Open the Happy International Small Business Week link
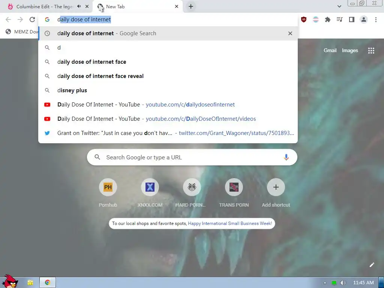 (230, 223)
